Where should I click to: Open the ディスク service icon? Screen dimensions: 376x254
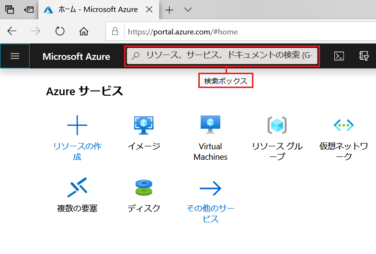coord(144,188)
